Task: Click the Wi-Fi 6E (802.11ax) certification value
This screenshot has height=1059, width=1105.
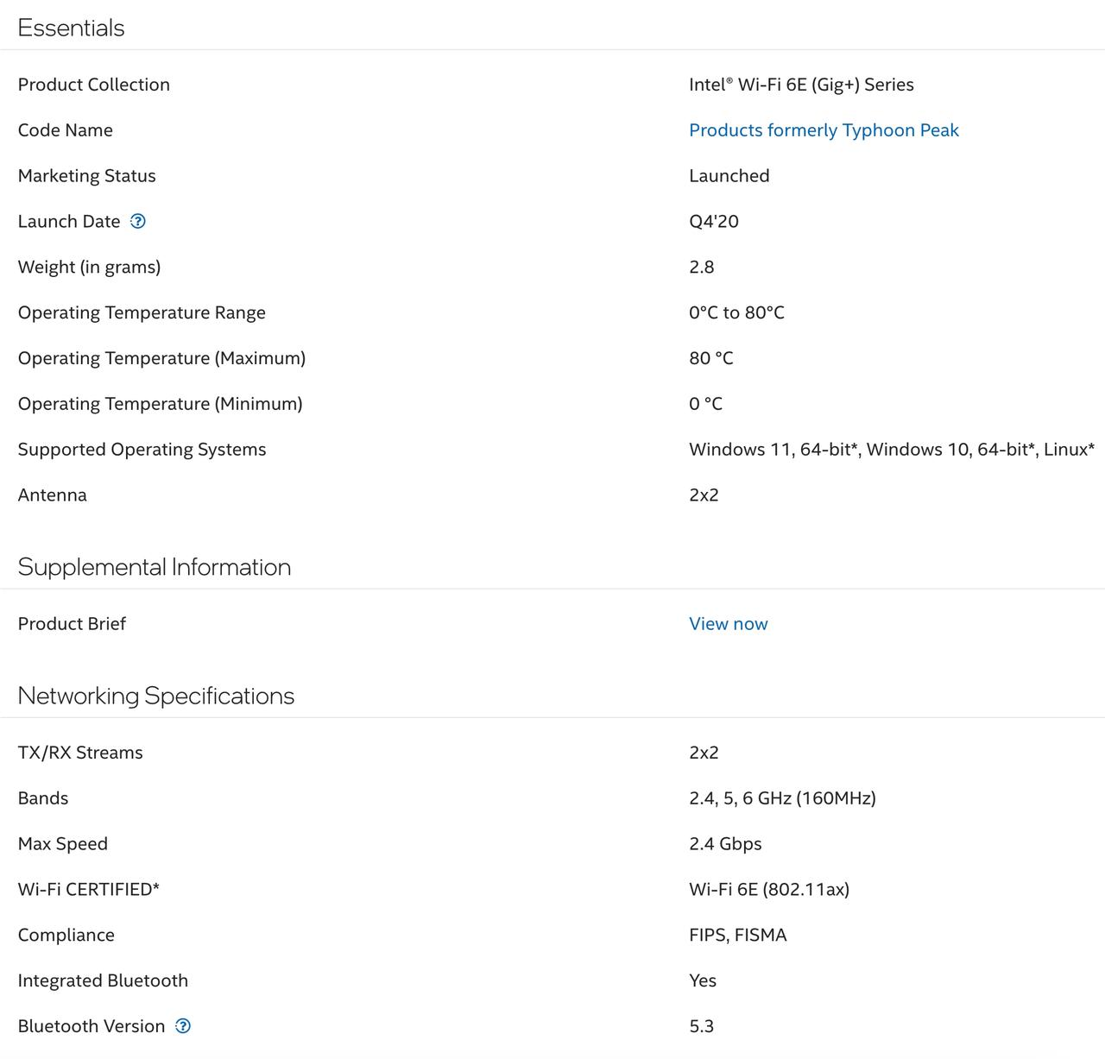Action: (x=768, y=890)
